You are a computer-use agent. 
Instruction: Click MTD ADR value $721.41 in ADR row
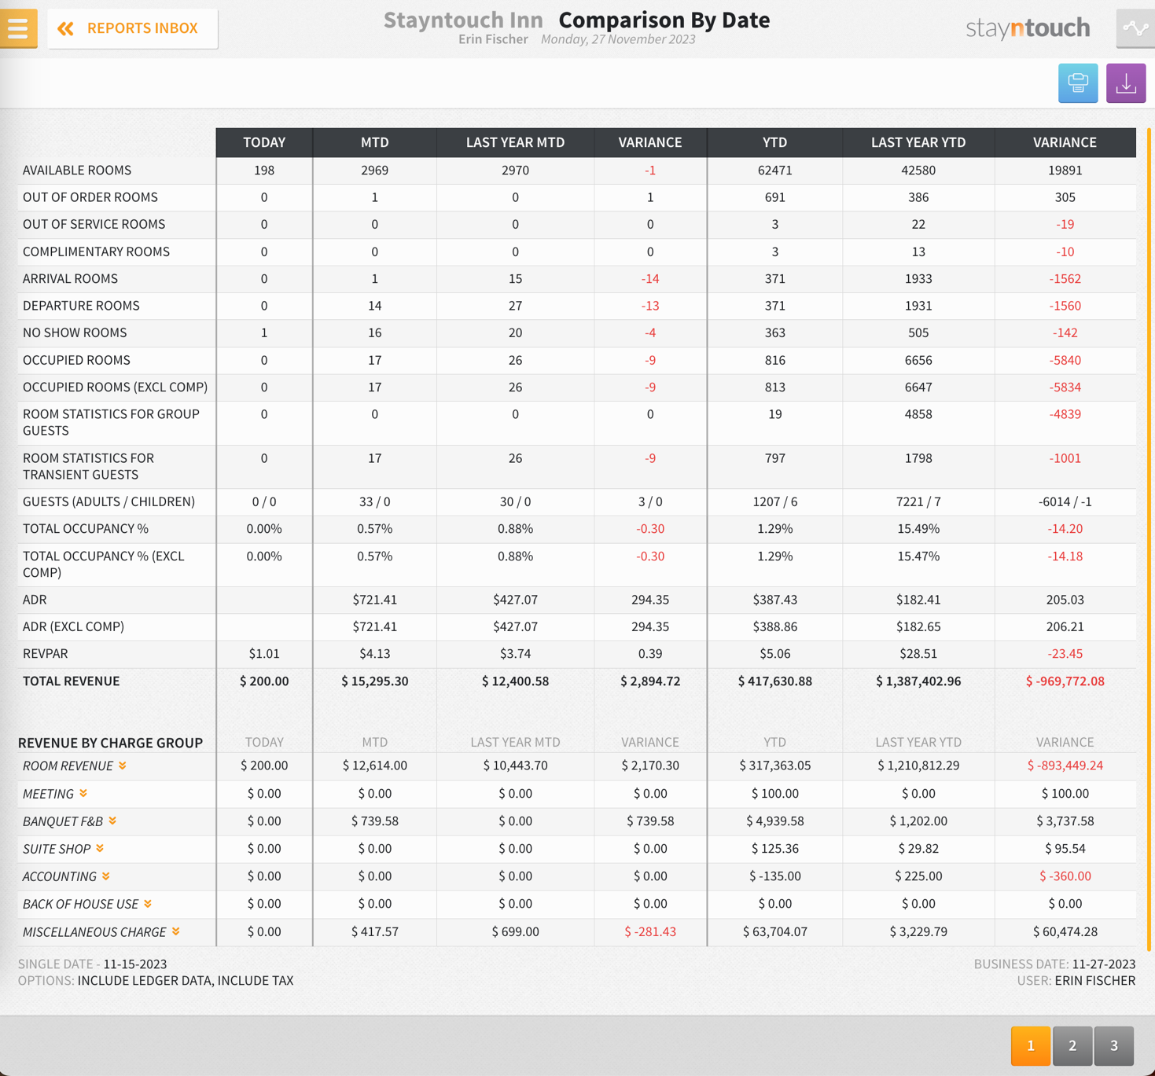pos(375,600)
